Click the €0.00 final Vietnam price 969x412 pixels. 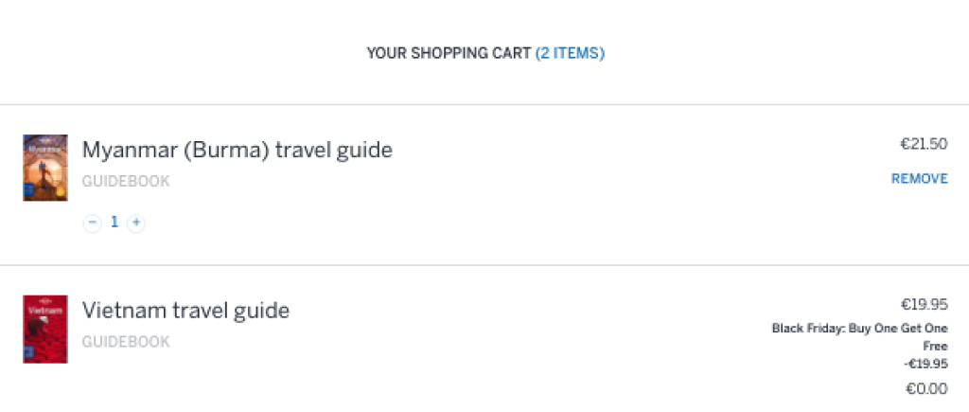click(926, 387)
